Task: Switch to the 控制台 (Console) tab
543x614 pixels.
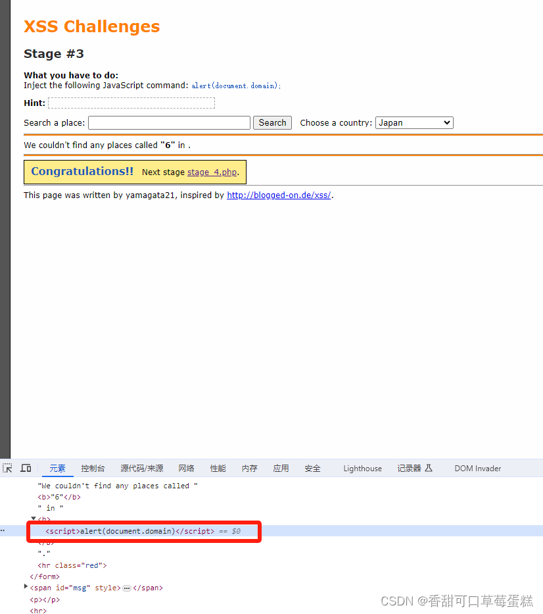Action: coord(92,468)
